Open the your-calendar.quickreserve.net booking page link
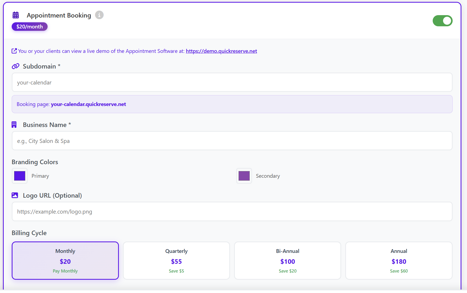Image resolution: width=467 pixels, height=293 pixels. click(88, 104)
